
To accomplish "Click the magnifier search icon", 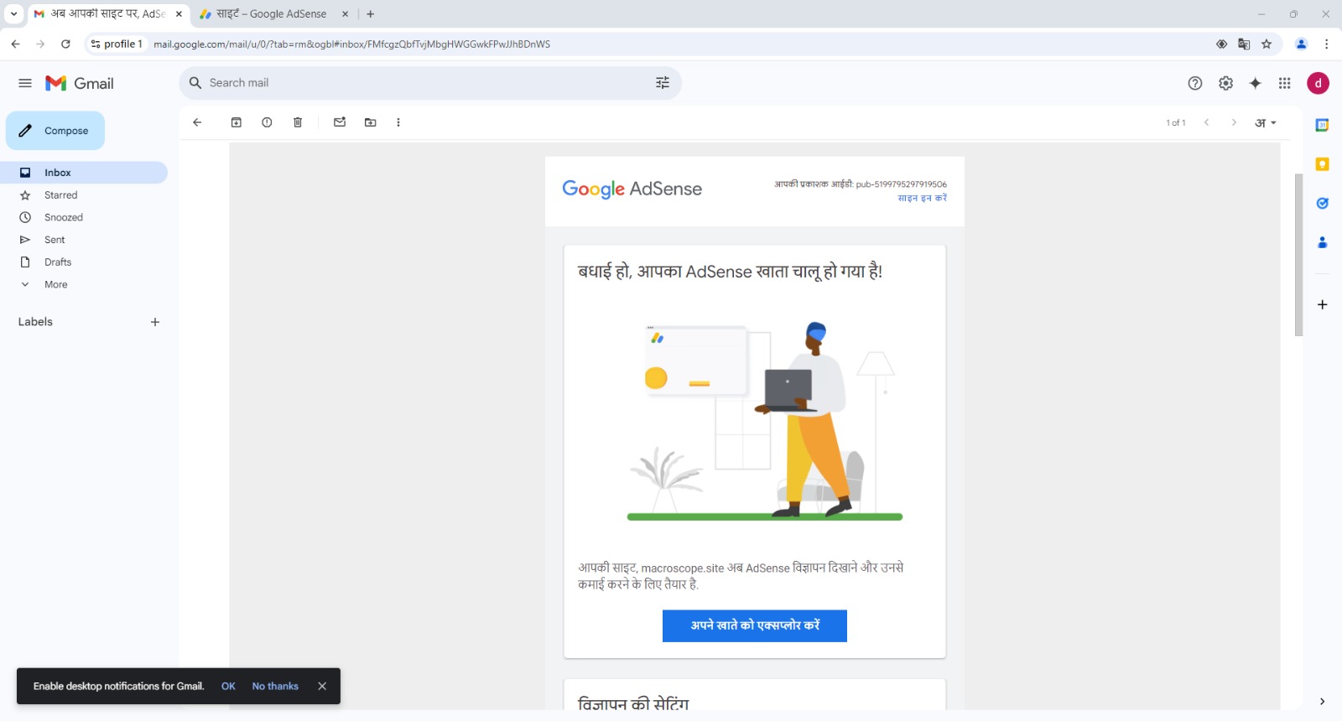I will coord(195,83).
